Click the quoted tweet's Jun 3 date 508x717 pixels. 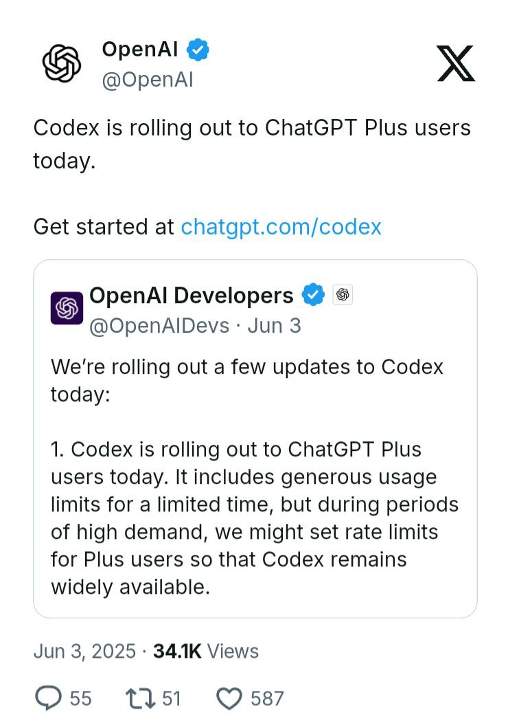click(x=274, y=325)
